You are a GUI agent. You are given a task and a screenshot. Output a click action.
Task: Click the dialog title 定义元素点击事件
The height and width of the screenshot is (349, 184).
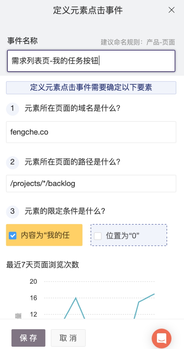click(88, 11)
